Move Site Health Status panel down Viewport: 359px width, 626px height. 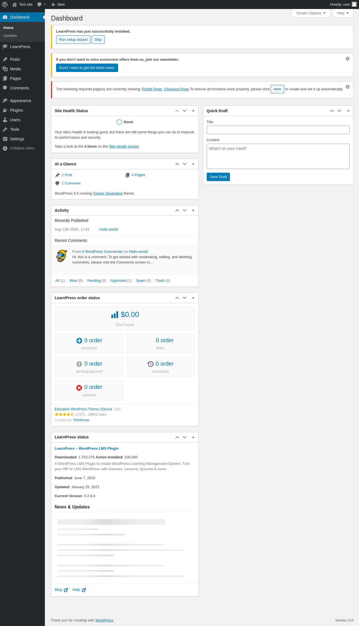click(185, 111)
